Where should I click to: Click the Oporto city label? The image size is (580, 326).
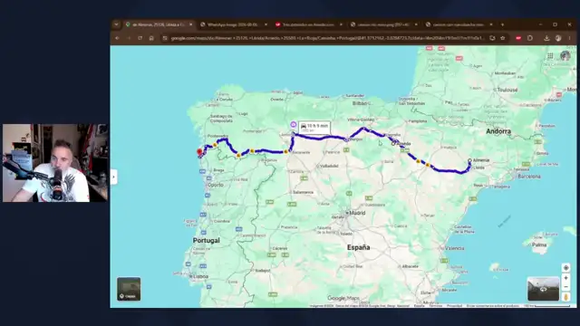pos(216,185)
